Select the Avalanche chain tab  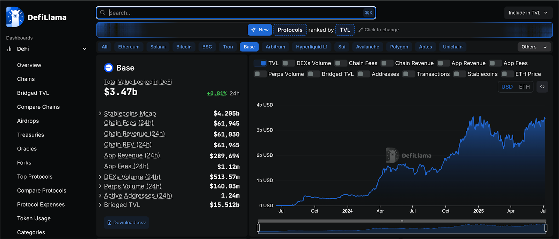368,47
